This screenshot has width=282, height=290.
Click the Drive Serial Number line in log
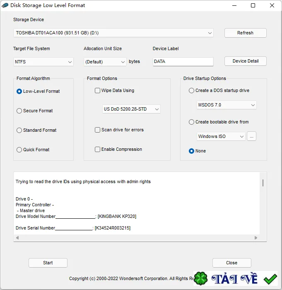pos(73,228)
